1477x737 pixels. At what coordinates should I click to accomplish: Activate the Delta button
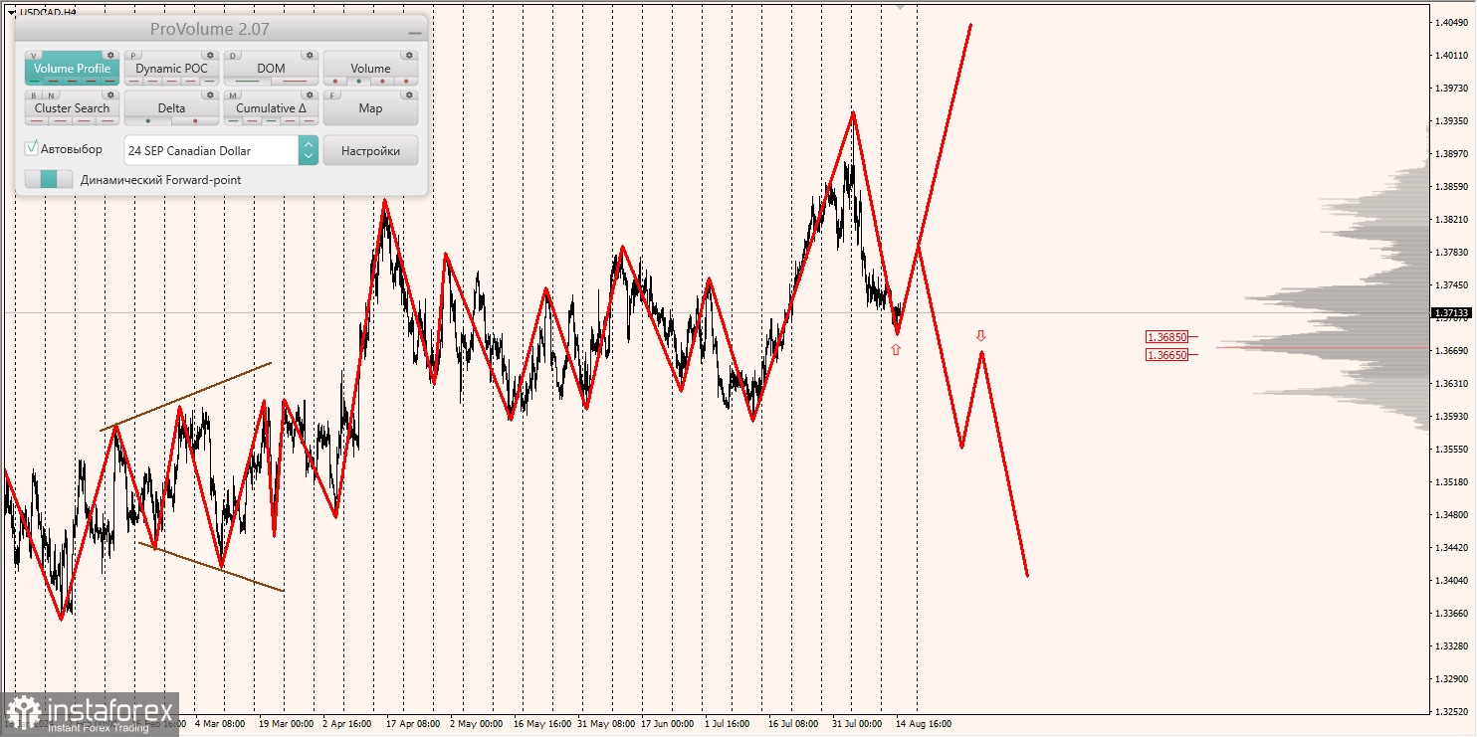pos(171,108)
